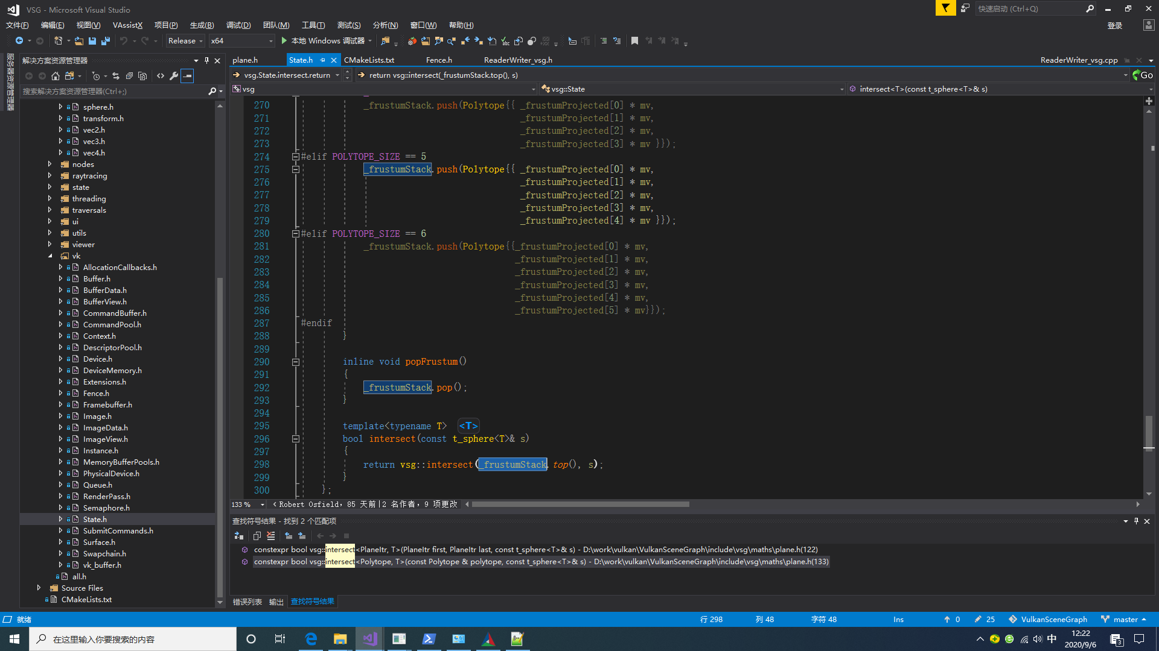Click the View Code icon in Solution Explorer
This screenshot has width=1159, height=651.
160,76
